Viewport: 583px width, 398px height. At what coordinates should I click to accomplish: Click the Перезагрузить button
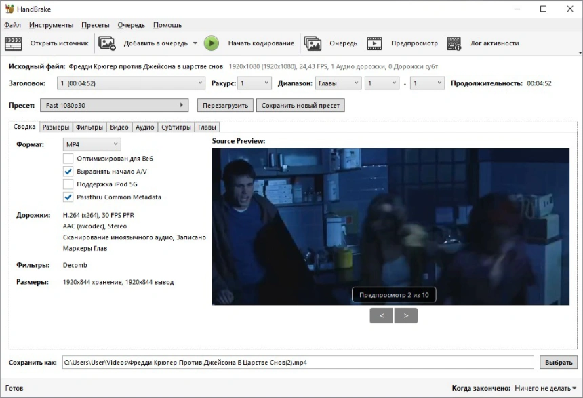(x=225, y=105)
